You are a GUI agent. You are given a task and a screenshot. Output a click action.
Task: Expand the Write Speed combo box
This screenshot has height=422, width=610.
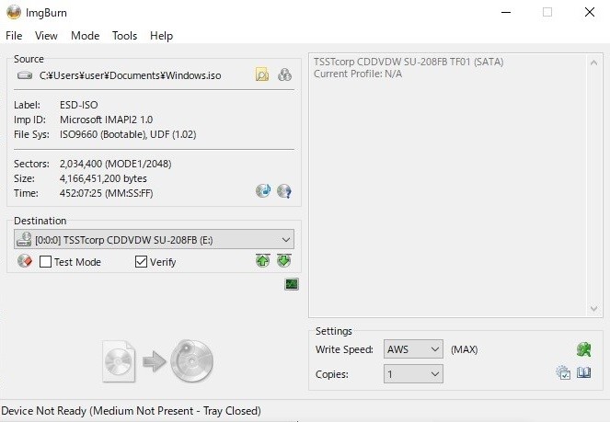point(434,350)
